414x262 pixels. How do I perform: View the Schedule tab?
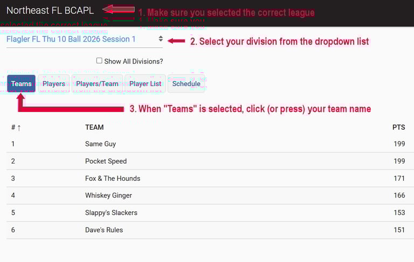pos(186,84)
